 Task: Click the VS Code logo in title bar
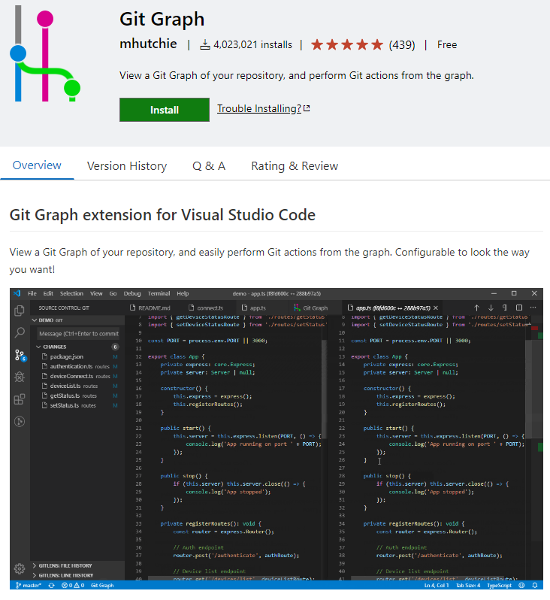[x=17, y=293]
